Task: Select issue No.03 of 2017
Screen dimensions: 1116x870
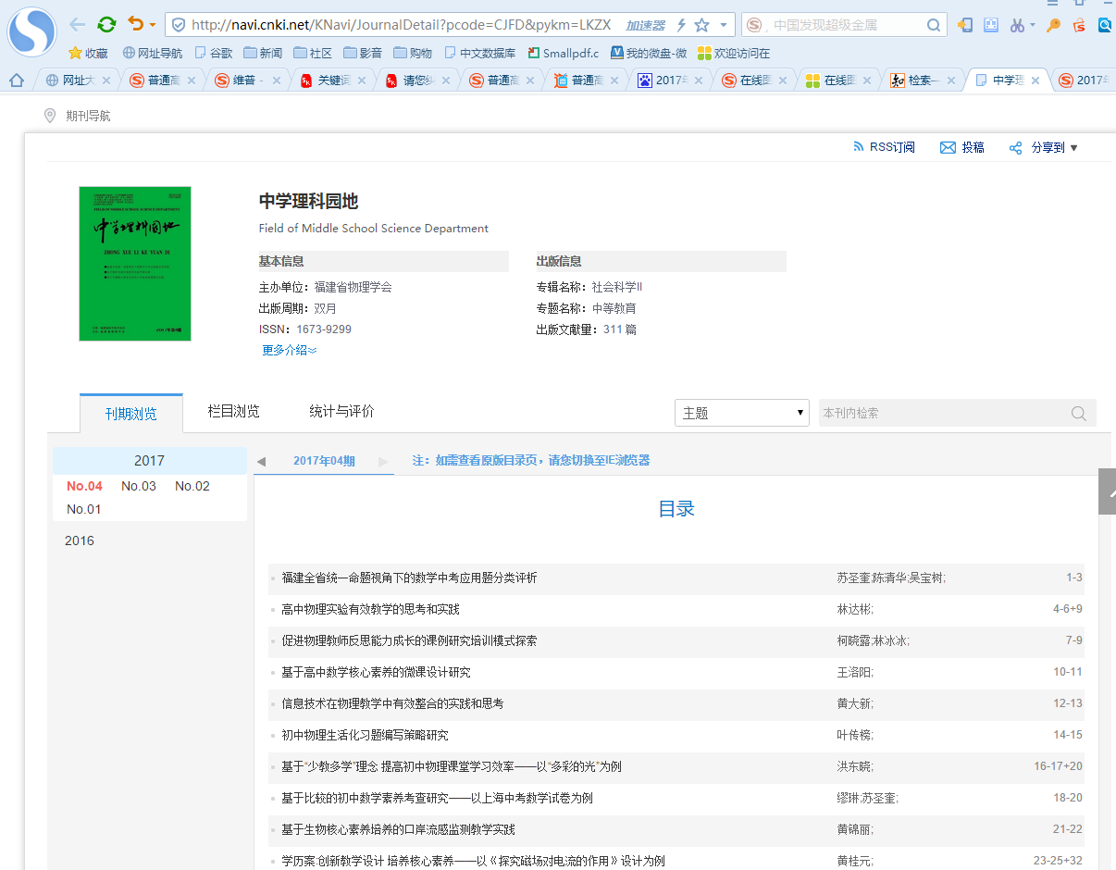Action: (139, 486)
